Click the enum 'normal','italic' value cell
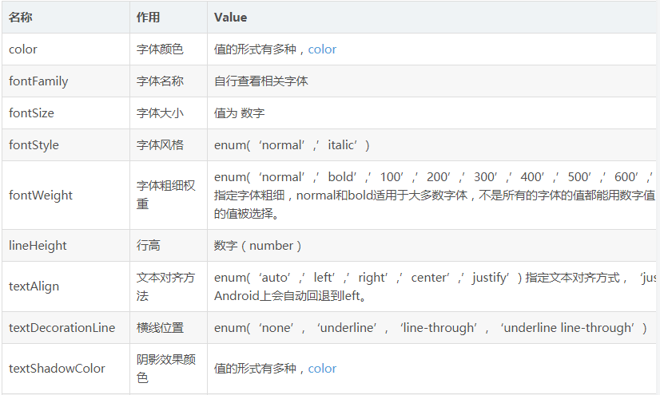The height and width of the screenshot is (395, 660). point(431,145)
